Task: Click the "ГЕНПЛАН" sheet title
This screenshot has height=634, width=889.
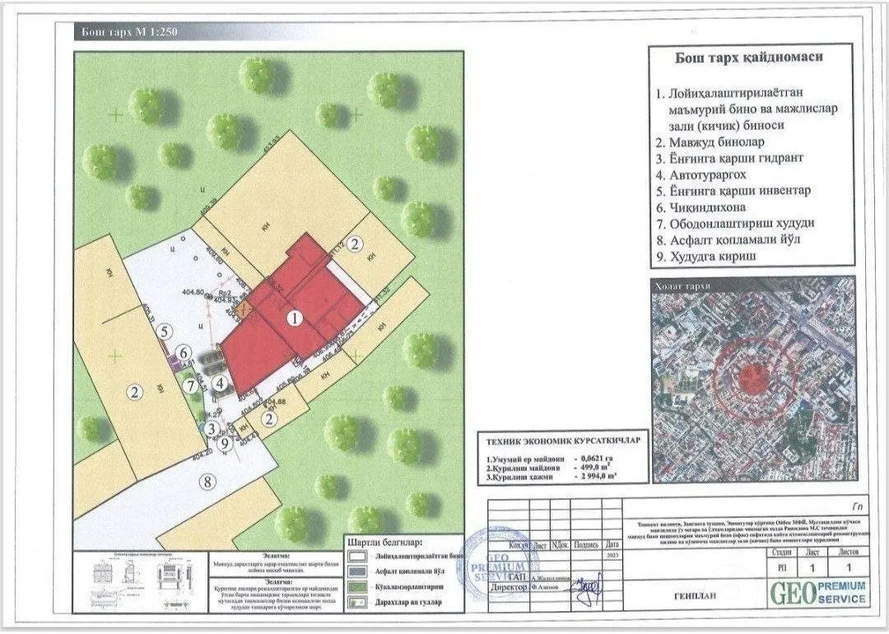Action: point(695,596)
